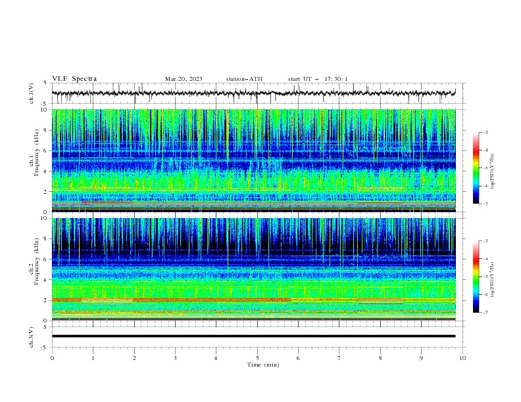The height and width of the screenshot is (402, 521).
Task: Click time axis tick label '5'
Action: point(257,358)
